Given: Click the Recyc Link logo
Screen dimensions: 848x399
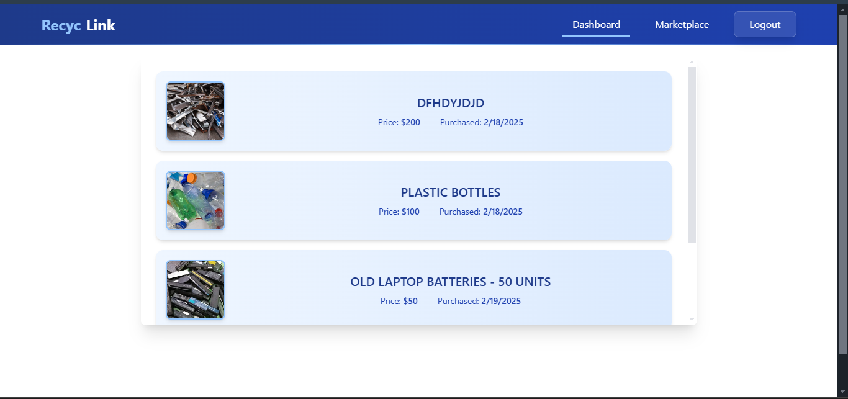Looking at the screenshot, I should 78,25.
